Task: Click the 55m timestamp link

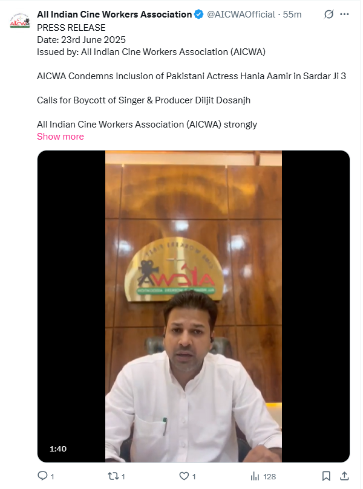Action: [292, 15]
